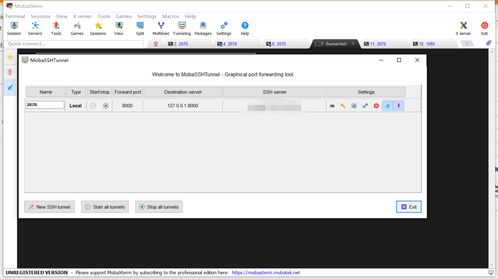Toggle the lightning bolt auto-reconnect icon
Viewport: 498px width, 279px height.
pos(399,106)
